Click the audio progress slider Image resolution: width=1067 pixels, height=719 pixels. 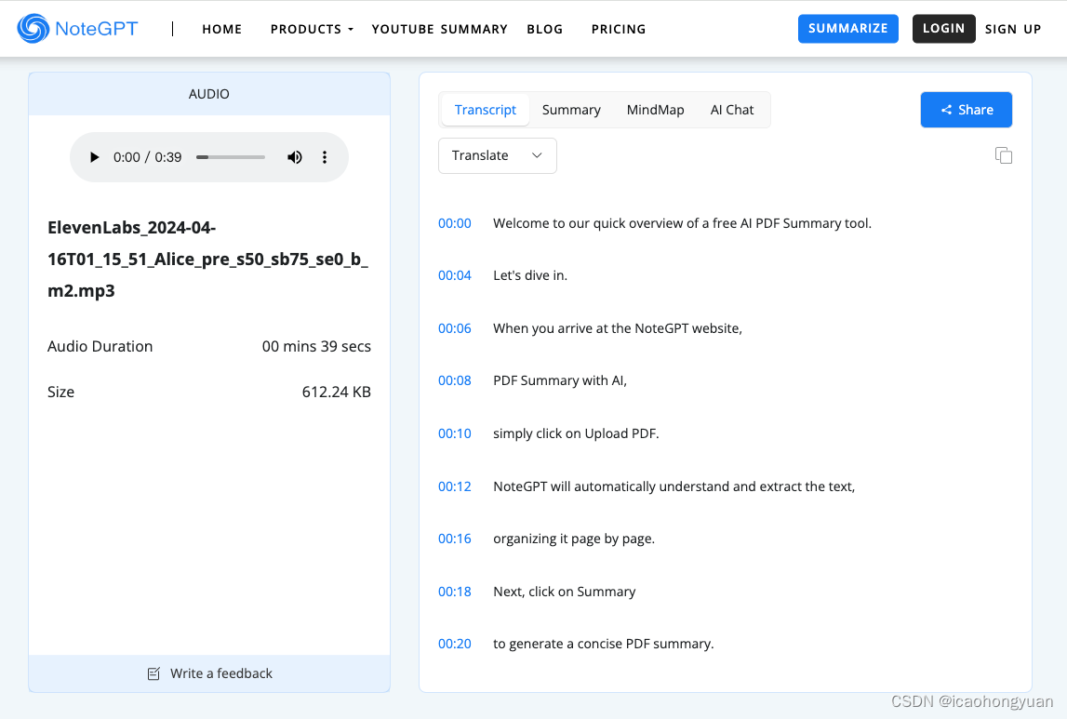pyautogui.click(x=231, y=157)
